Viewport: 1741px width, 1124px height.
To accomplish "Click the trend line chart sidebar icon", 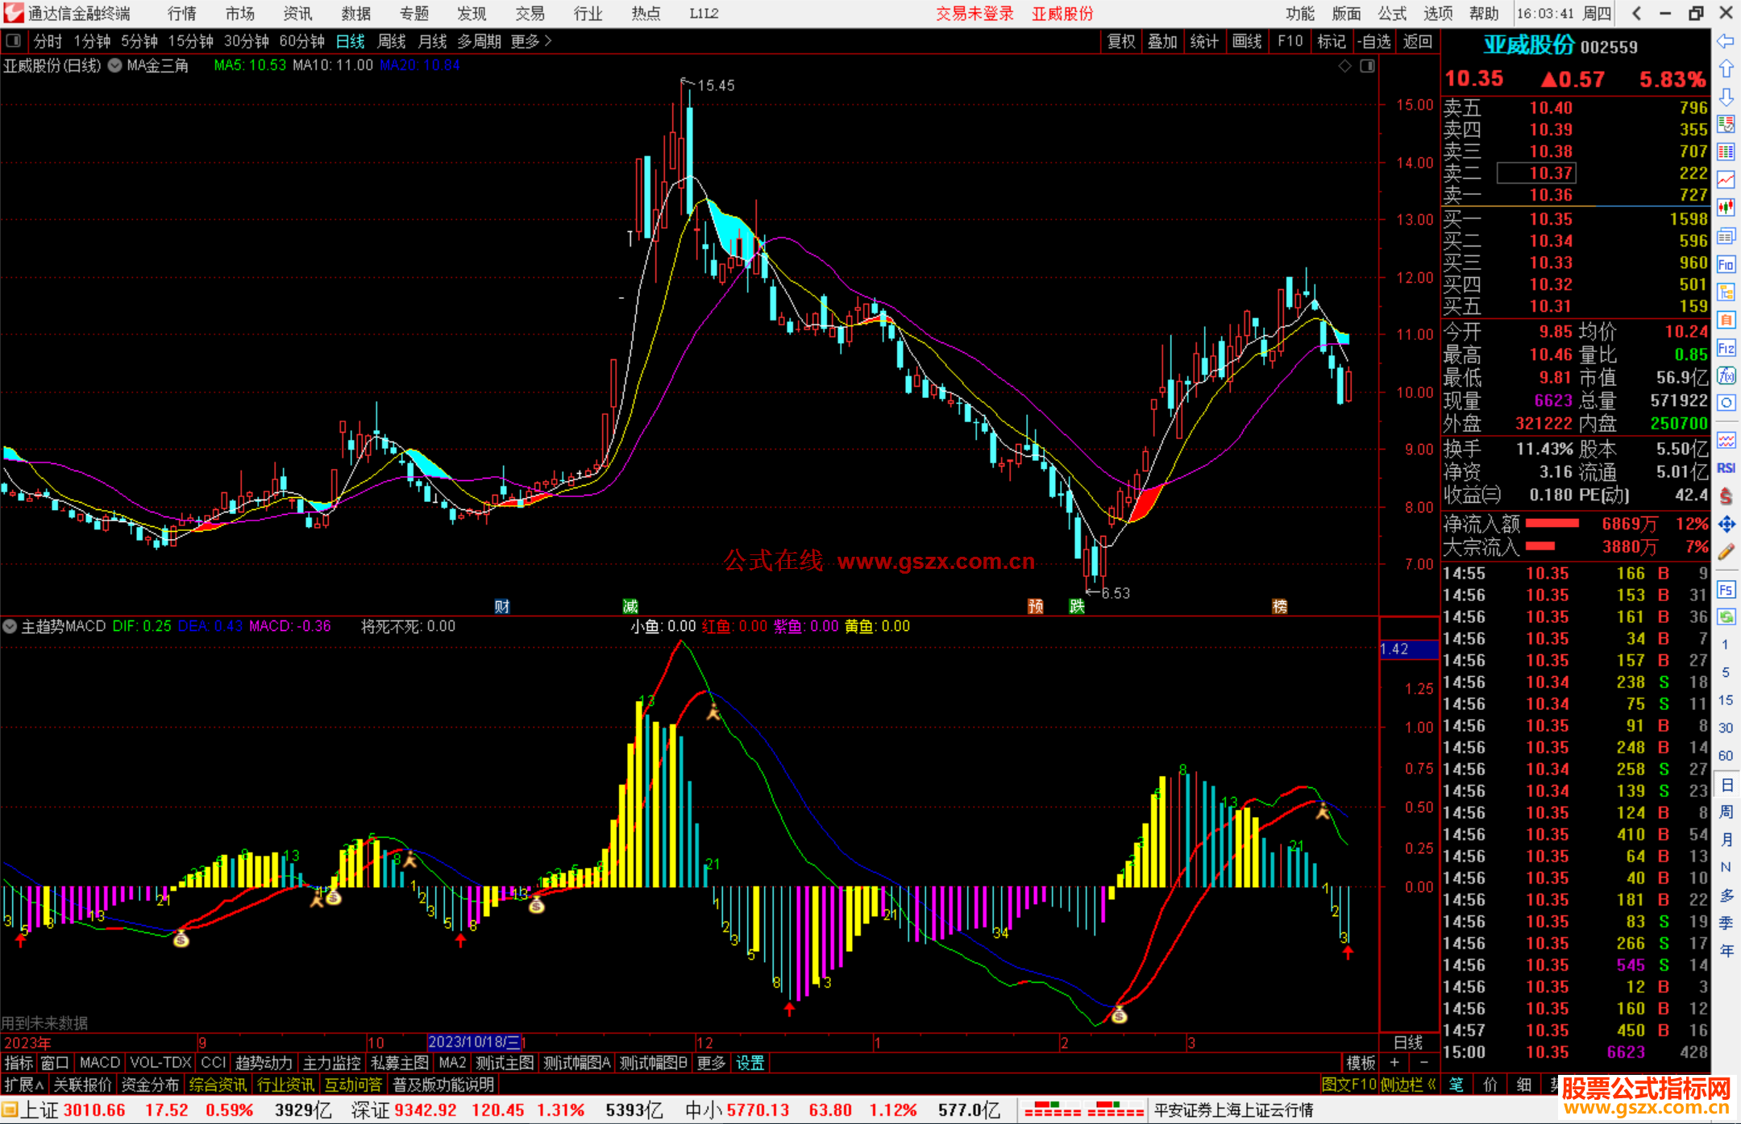I will (1726, 180).
